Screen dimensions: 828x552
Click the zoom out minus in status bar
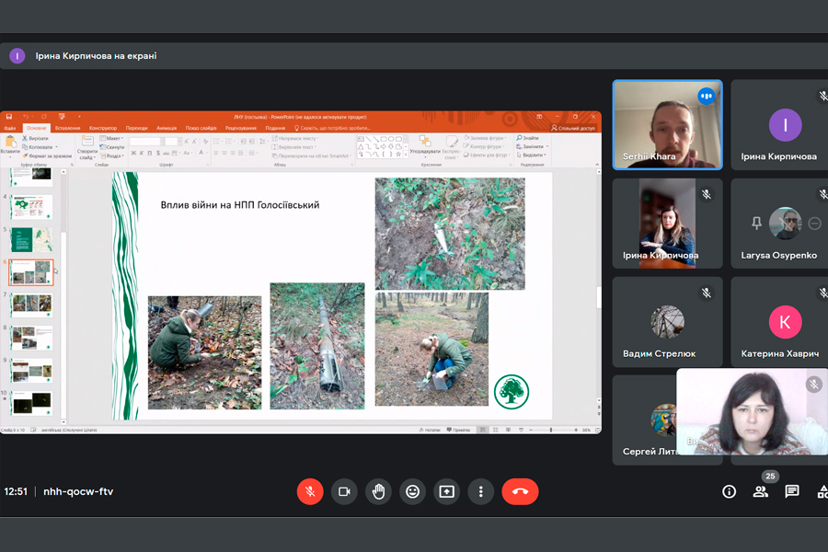(x=531, y=430)
